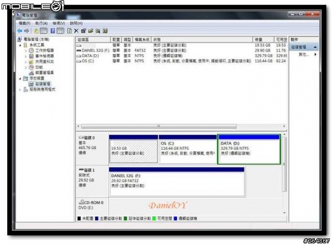
Task: Open the 說明(H) menu
Action: (76, 23)
